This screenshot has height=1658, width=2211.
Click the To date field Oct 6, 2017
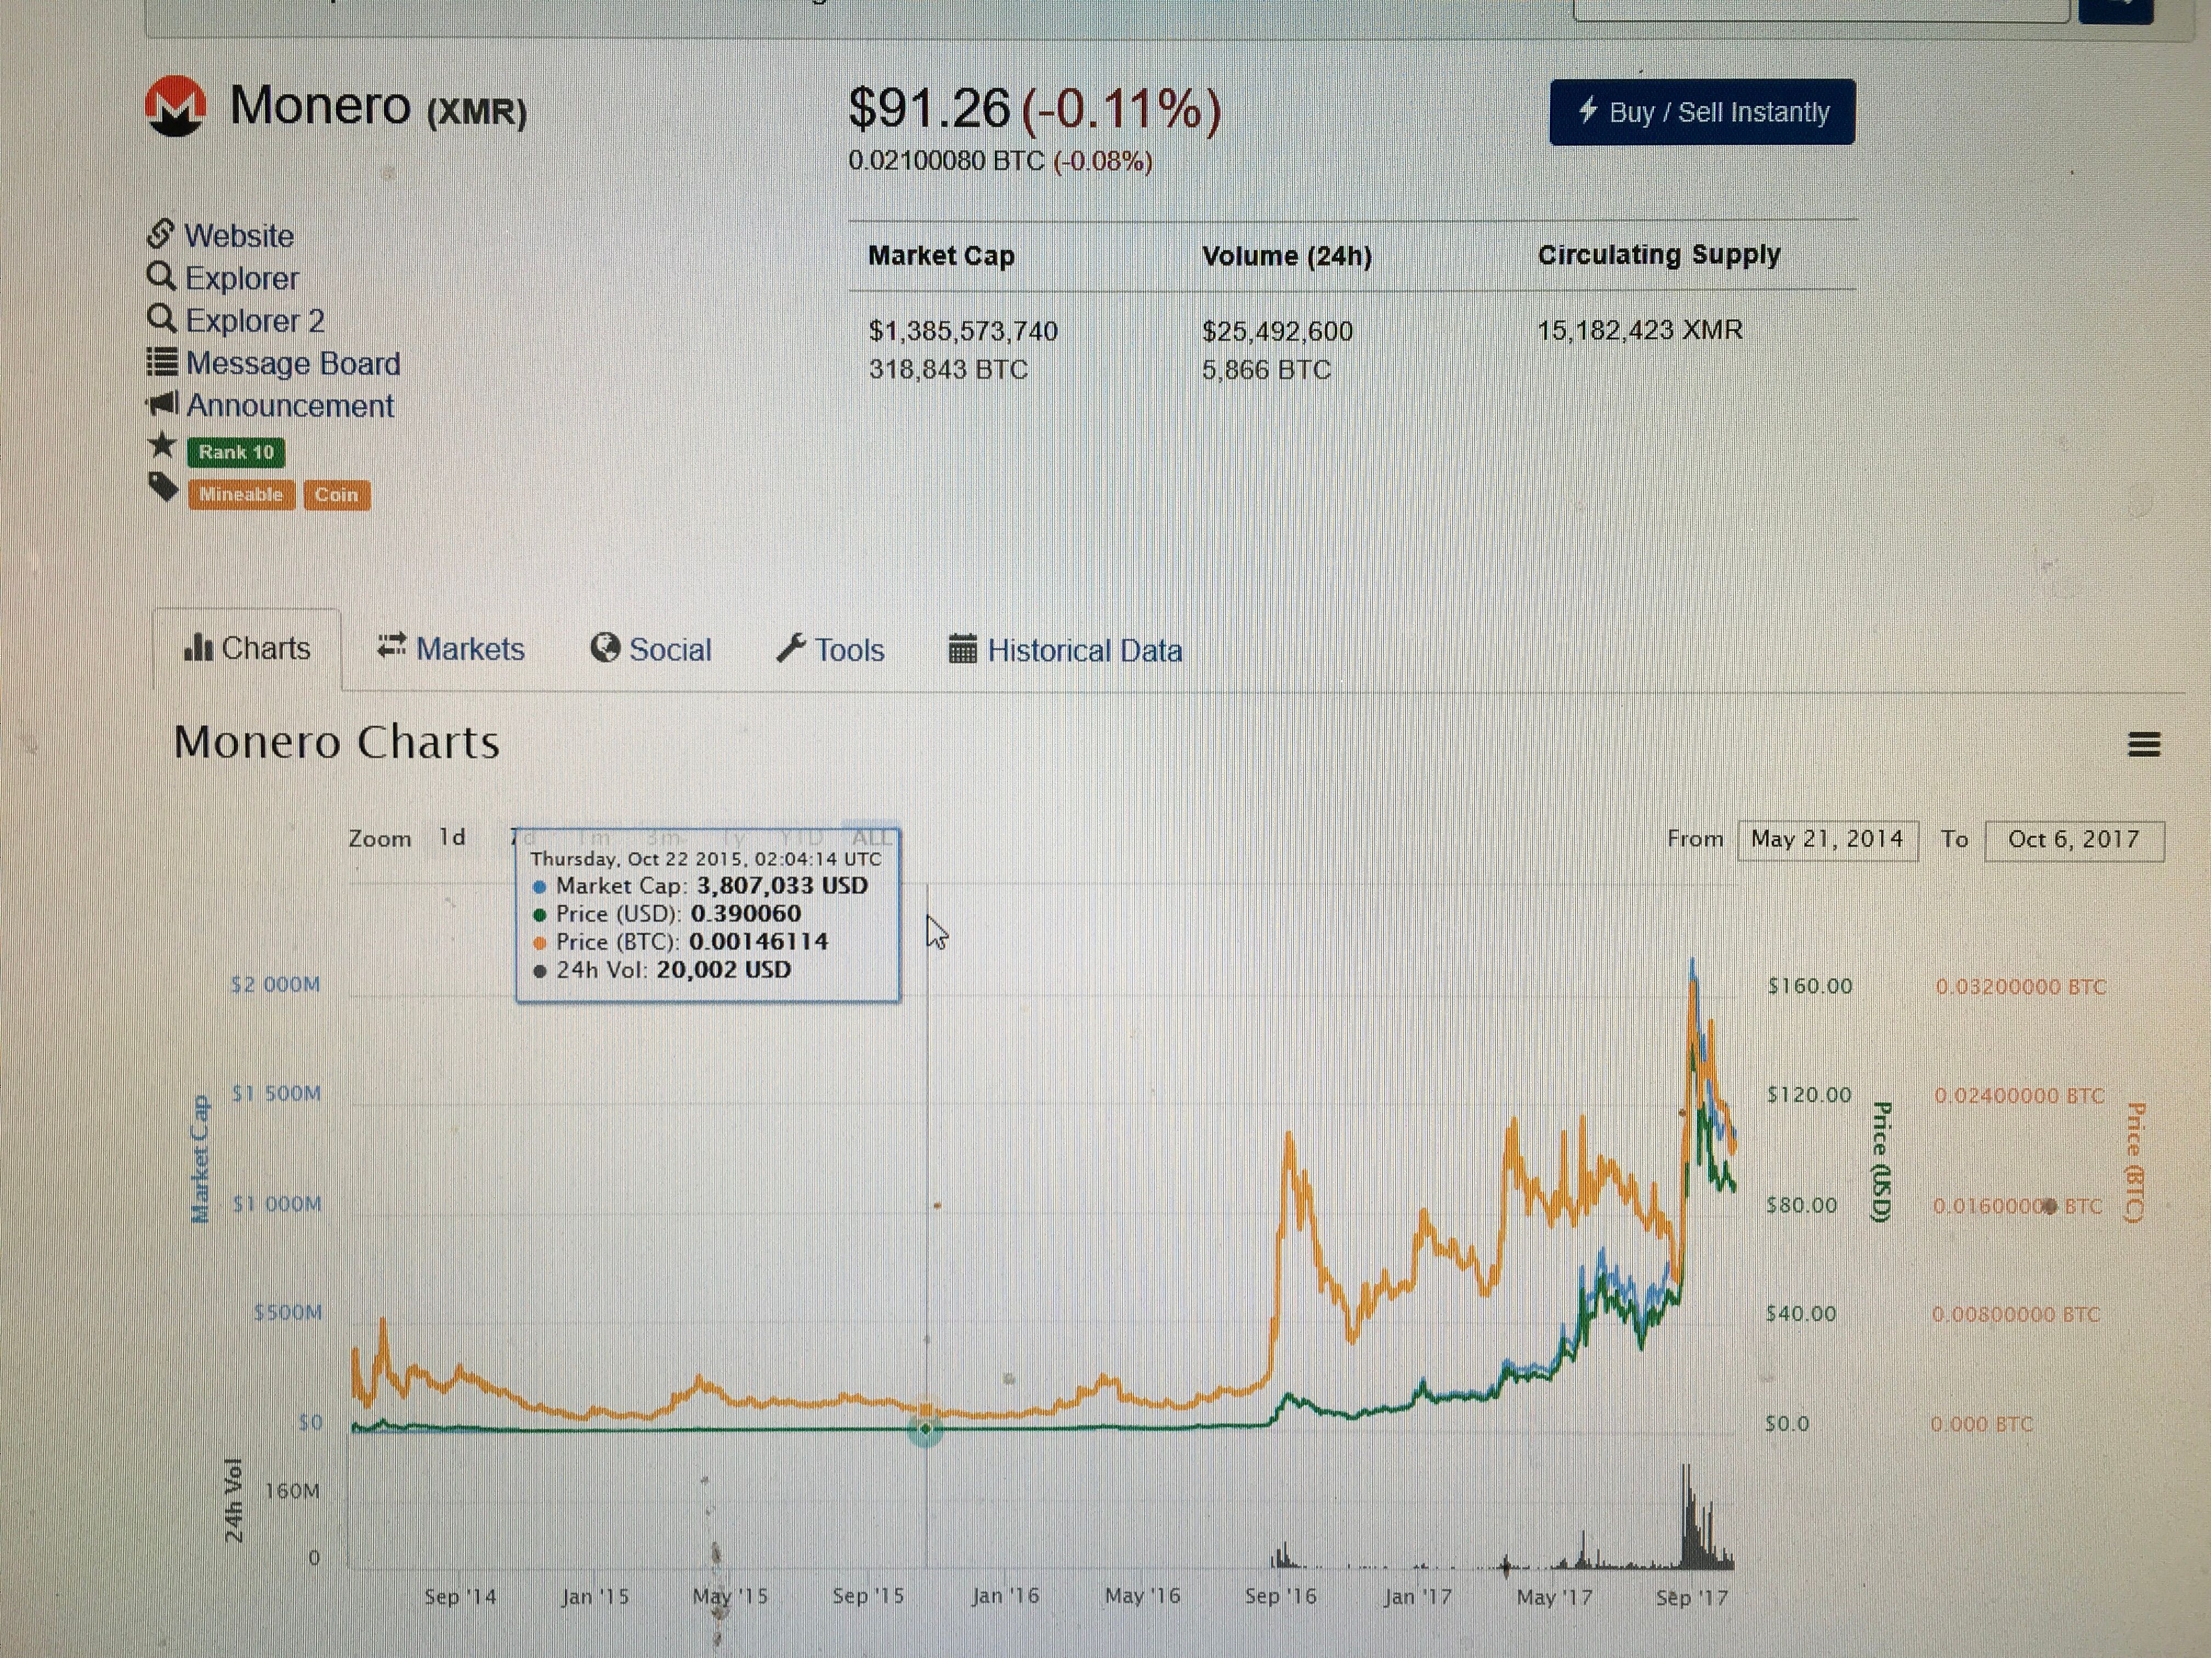tap(2074, 841)
